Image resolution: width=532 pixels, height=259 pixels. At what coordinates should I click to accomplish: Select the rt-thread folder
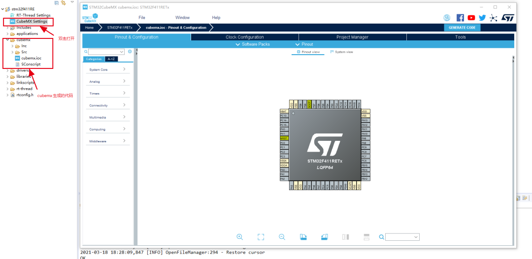click(x=25, y=89)
